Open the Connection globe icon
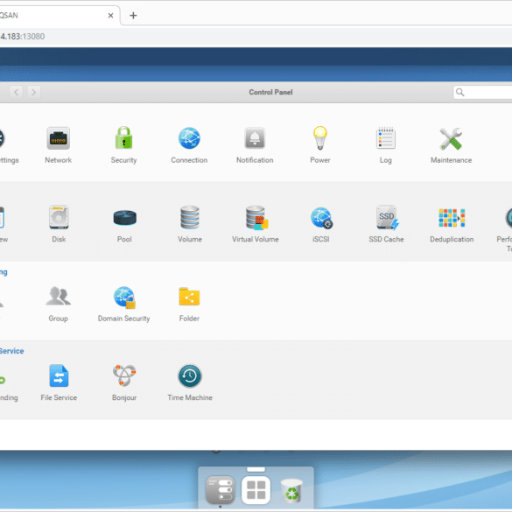This screenshot has height=512, width=512. 189,137
